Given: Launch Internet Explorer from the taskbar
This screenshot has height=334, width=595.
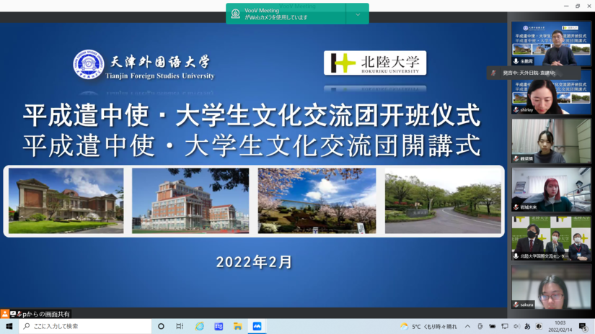Looking at the screenshot, I should (x=199, y=326).
